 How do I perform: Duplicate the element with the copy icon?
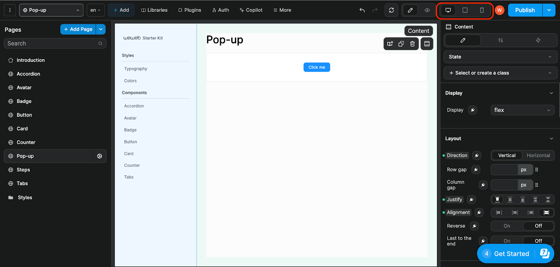click(401, 44)
